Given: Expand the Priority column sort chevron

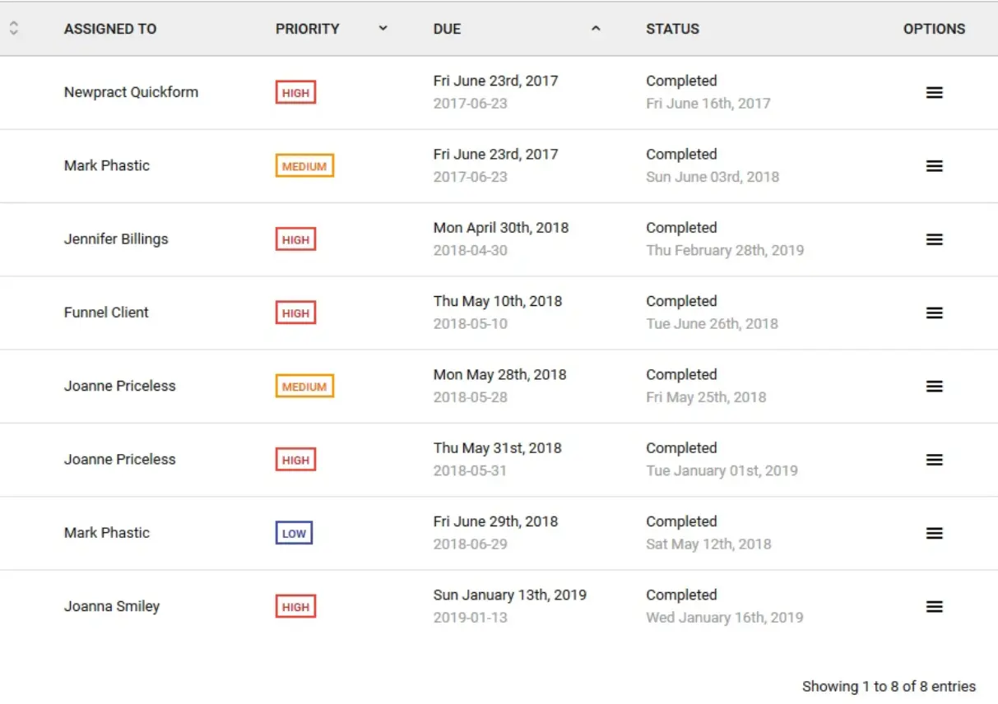Looking at the screenshot, I should click(x=383, y=29).
